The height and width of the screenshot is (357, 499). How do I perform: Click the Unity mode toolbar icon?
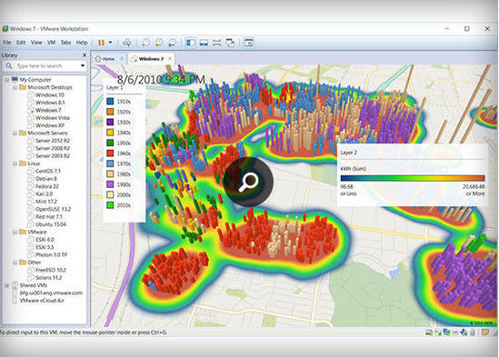[230, 43]
